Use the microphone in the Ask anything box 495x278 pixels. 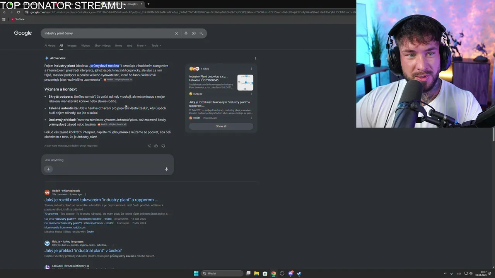pos(167,169)
